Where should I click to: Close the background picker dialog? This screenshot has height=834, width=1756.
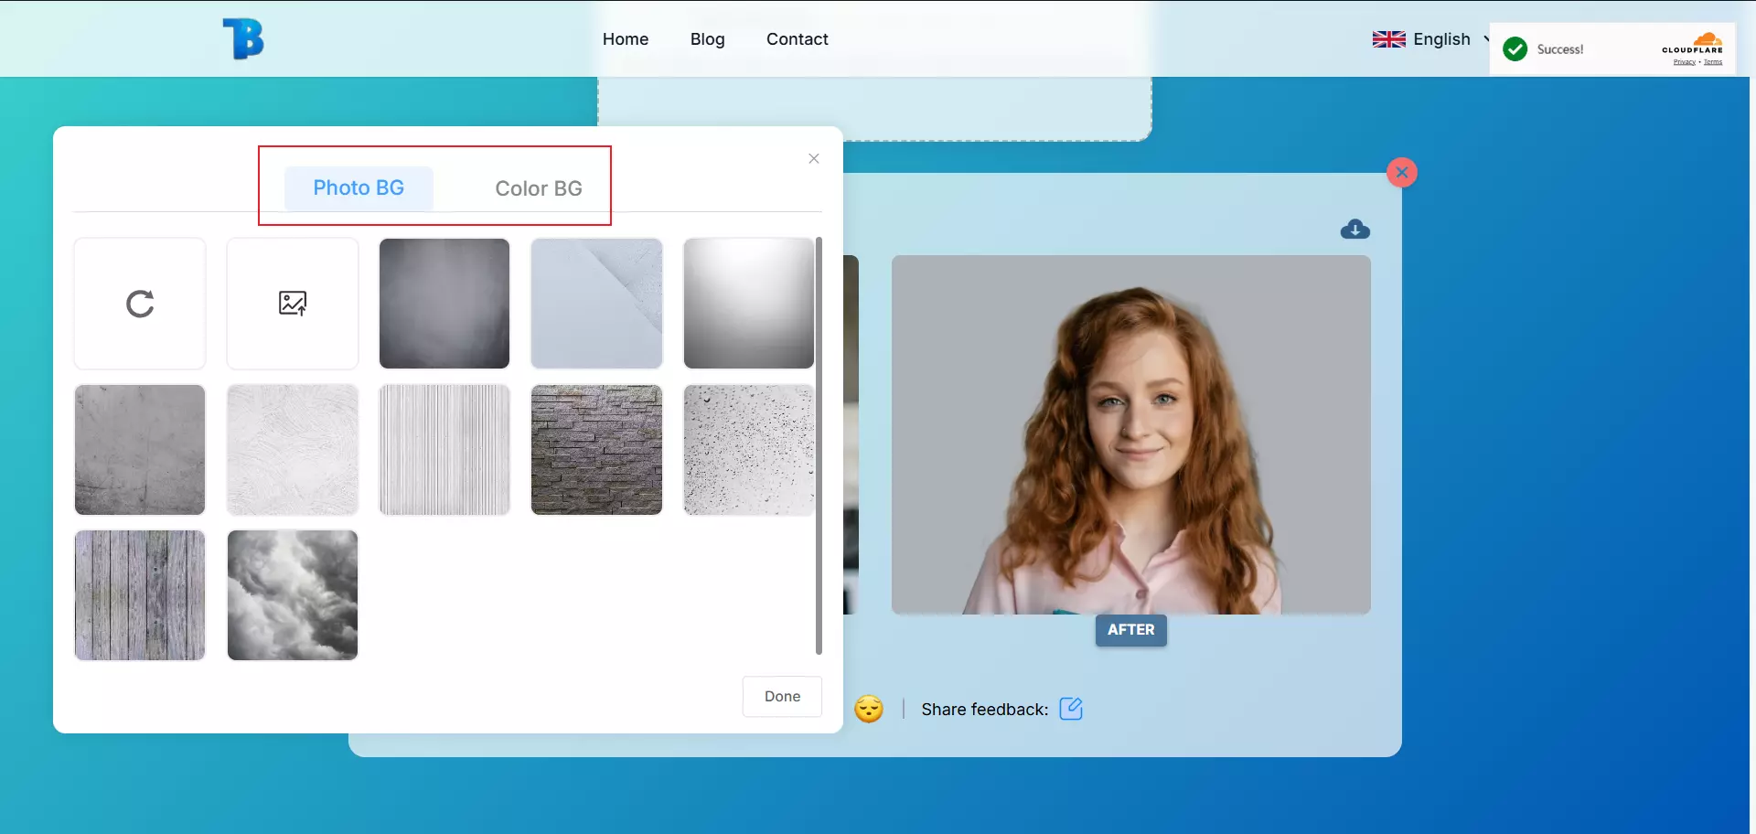(814, 159)
